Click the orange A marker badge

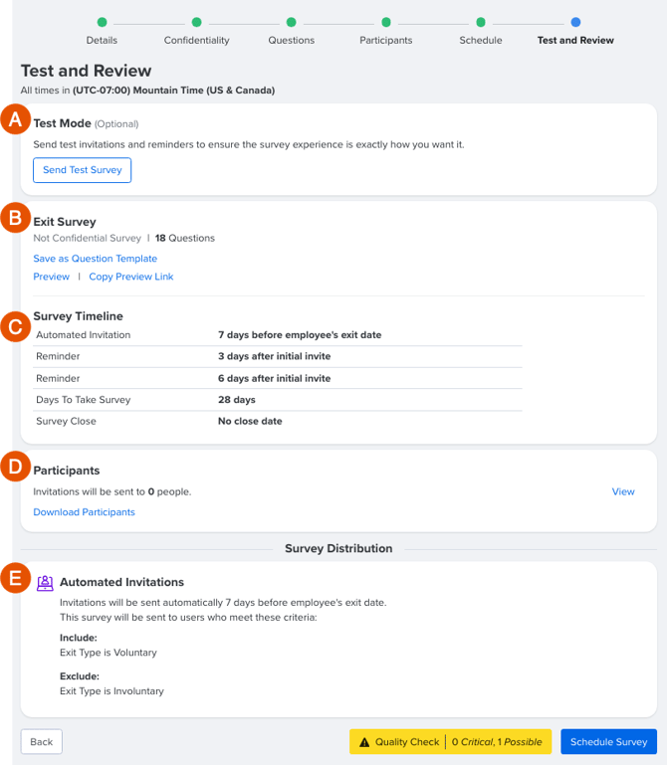coord(16,119)
